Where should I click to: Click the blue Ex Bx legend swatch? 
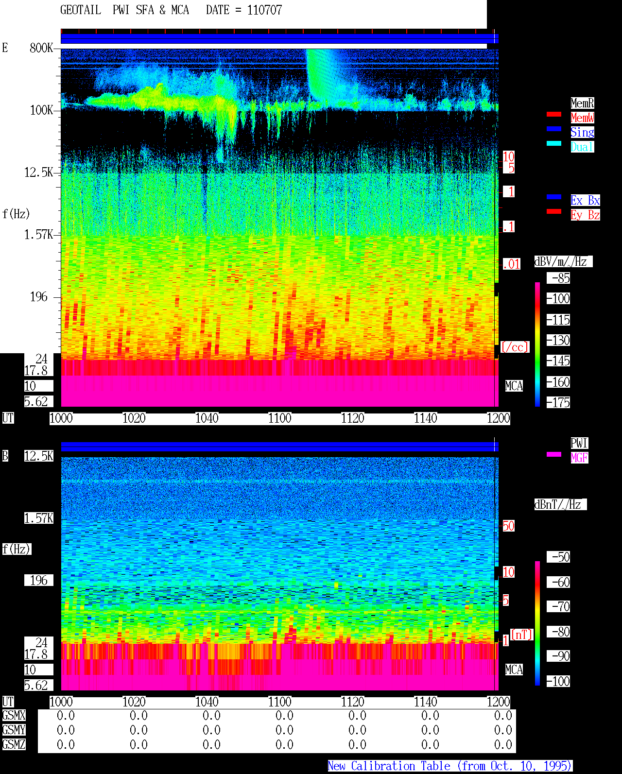click(554, 197)
